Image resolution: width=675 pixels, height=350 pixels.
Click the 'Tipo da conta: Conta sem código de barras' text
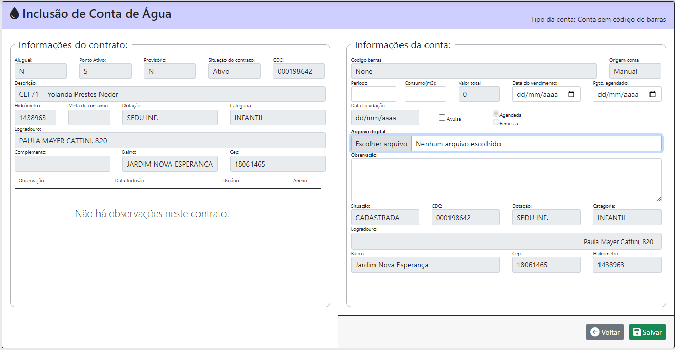tap(598, 20)
